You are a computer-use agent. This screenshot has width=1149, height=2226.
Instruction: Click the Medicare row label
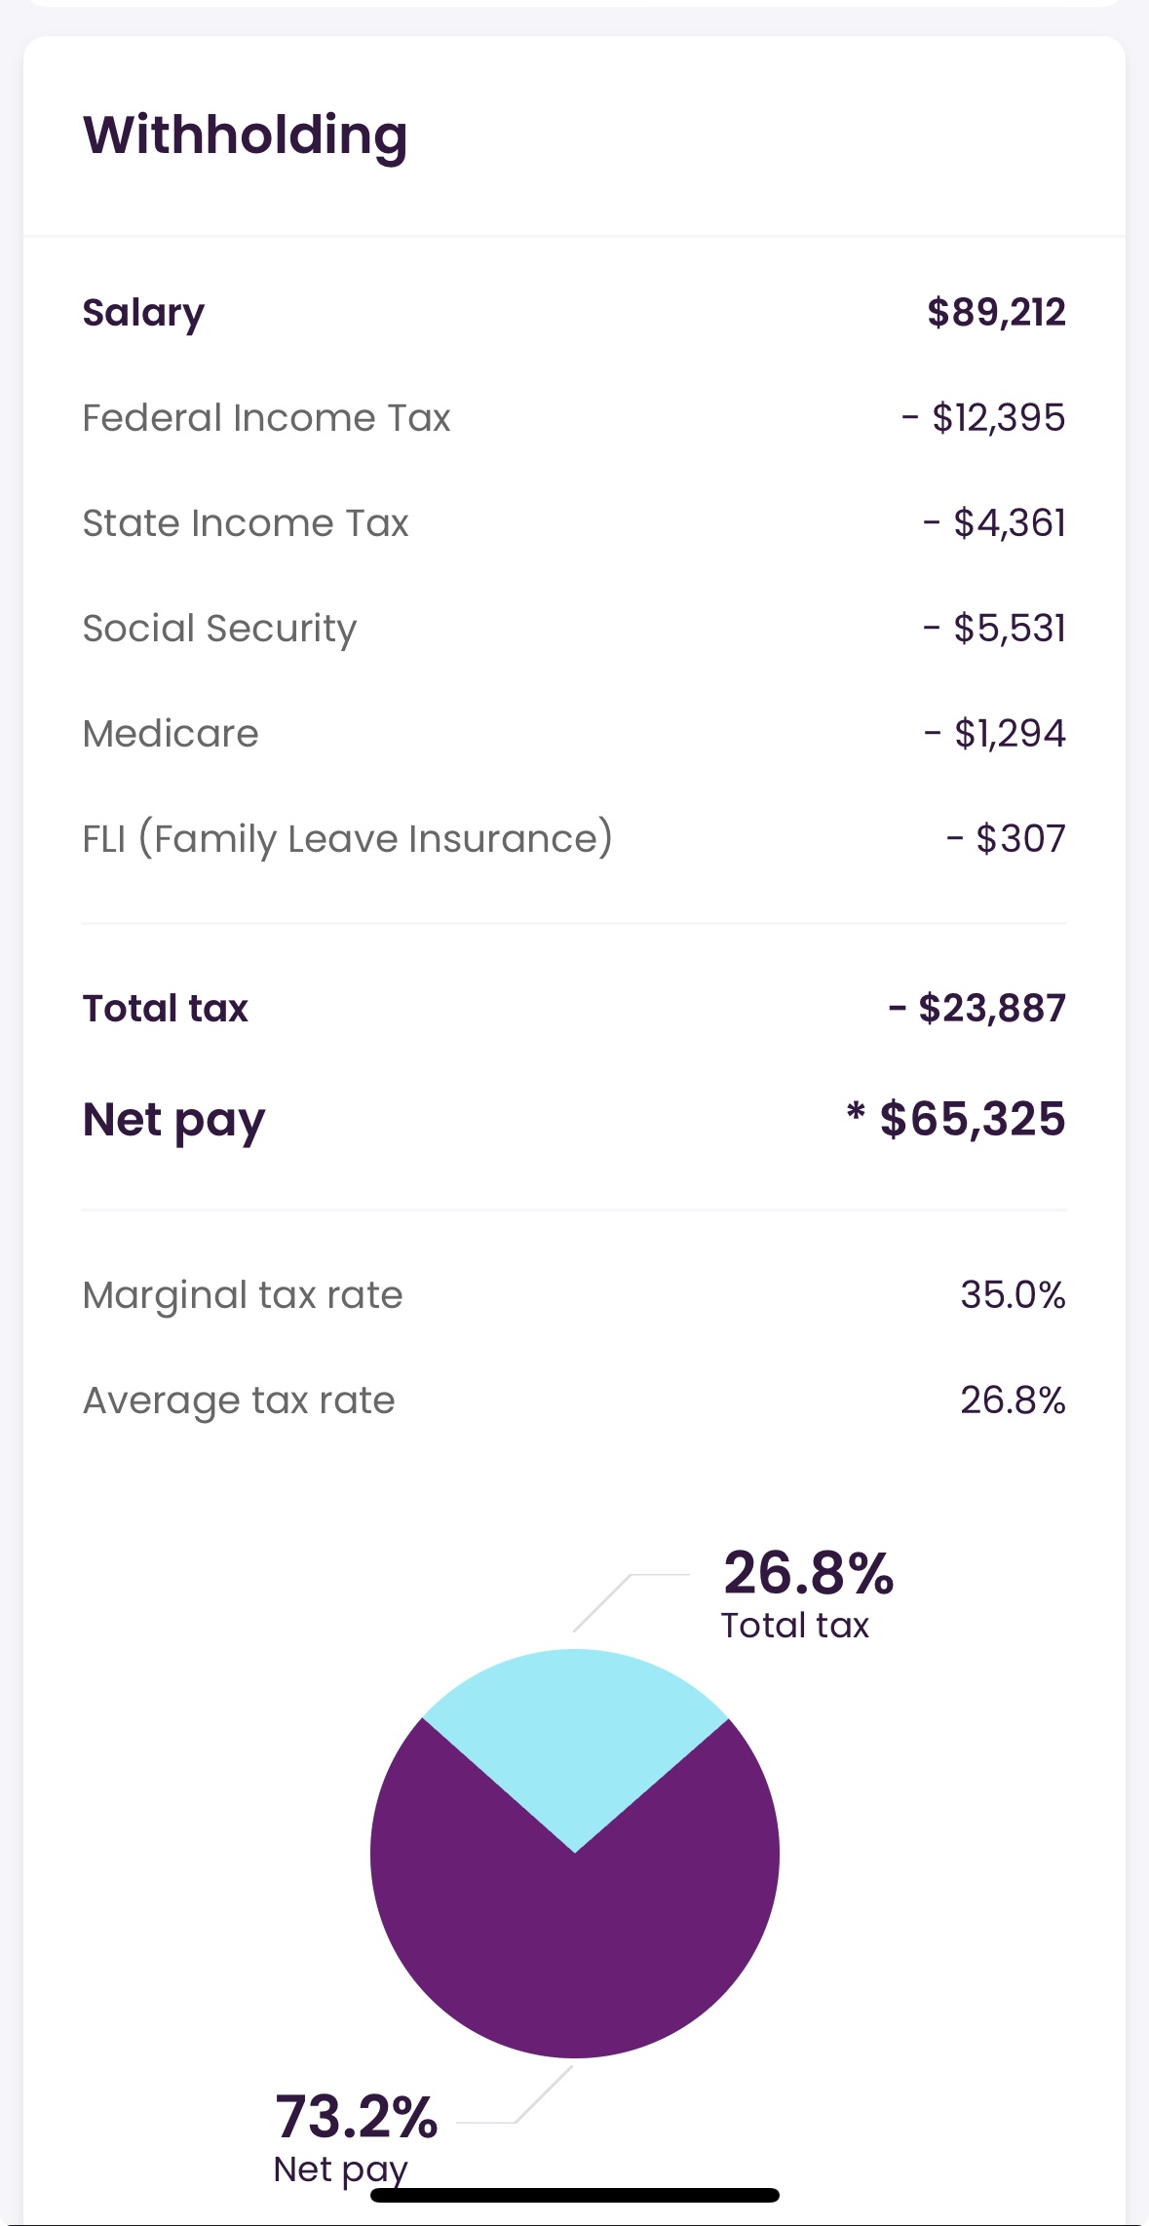tap(171, 734)
